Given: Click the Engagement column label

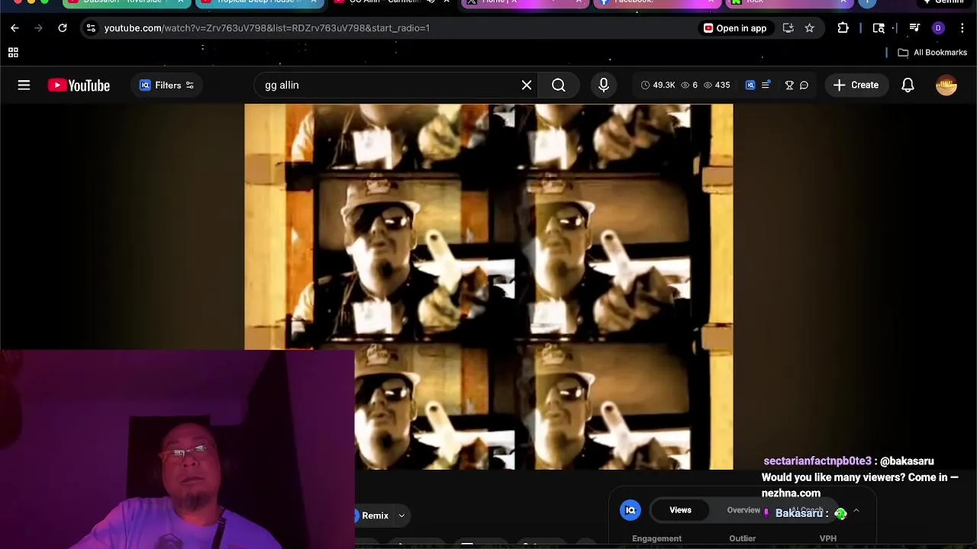Looking at the screenshot, I should (x=656, y=538).
